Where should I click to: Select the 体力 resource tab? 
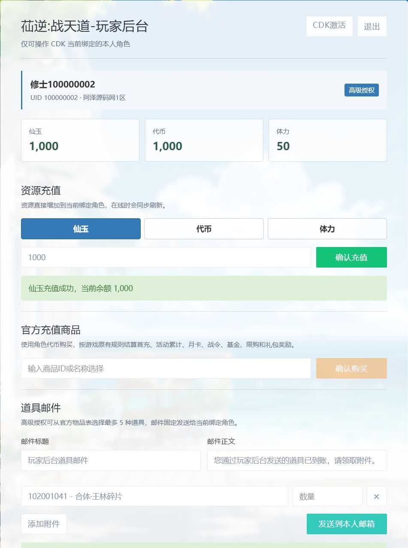(327, 229)
